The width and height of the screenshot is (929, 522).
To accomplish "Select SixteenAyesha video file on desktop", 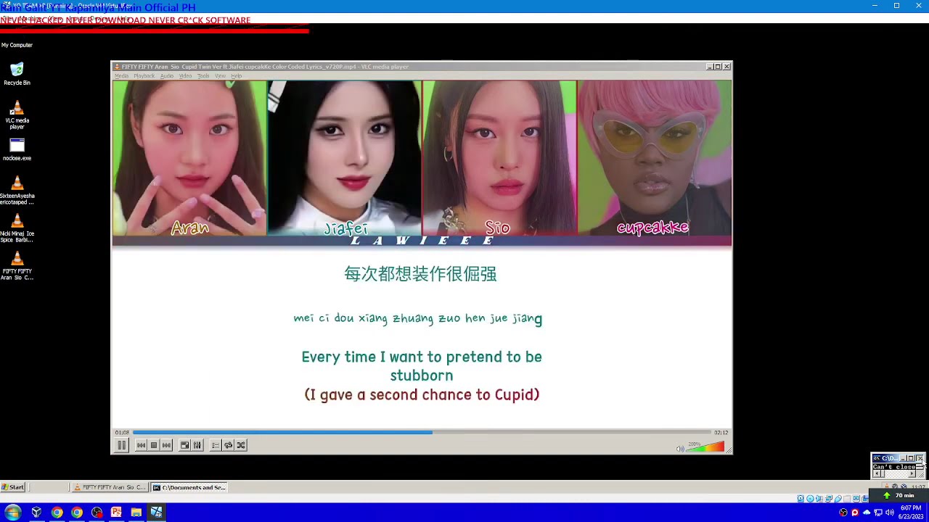I will tap(17, 191).
